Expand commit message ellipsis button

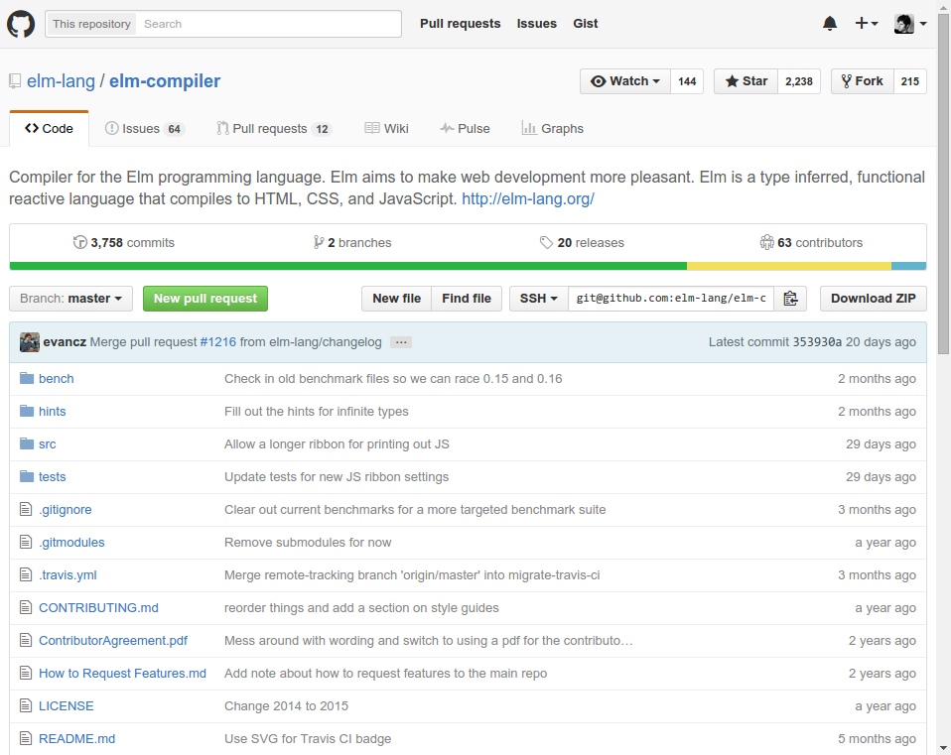tap(401, 342)
